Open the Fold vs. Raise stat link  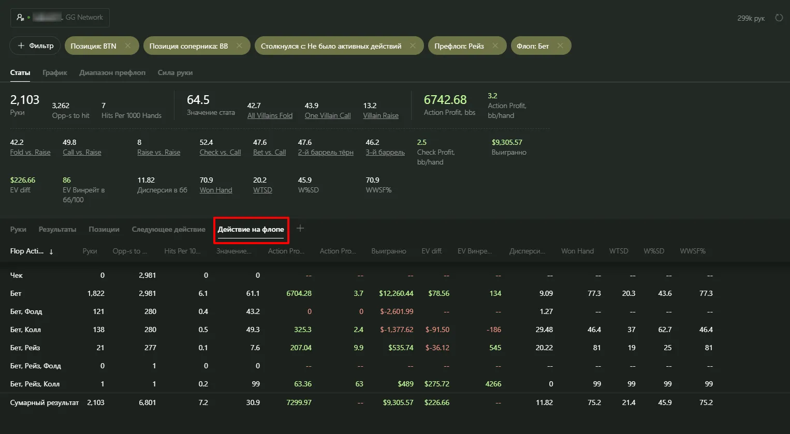tap(31, 153)
